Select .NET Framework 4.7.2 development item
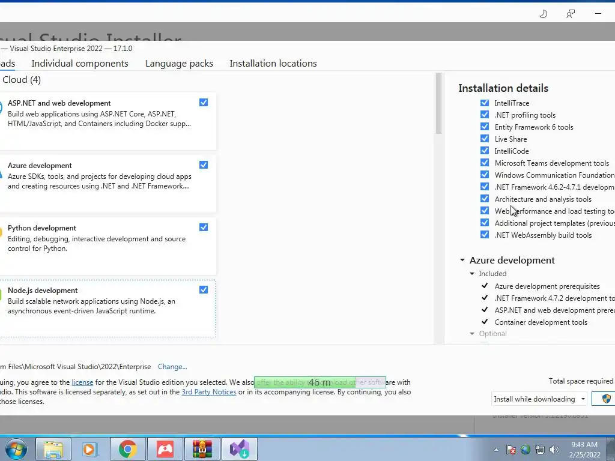 click(x=554, y=298)
